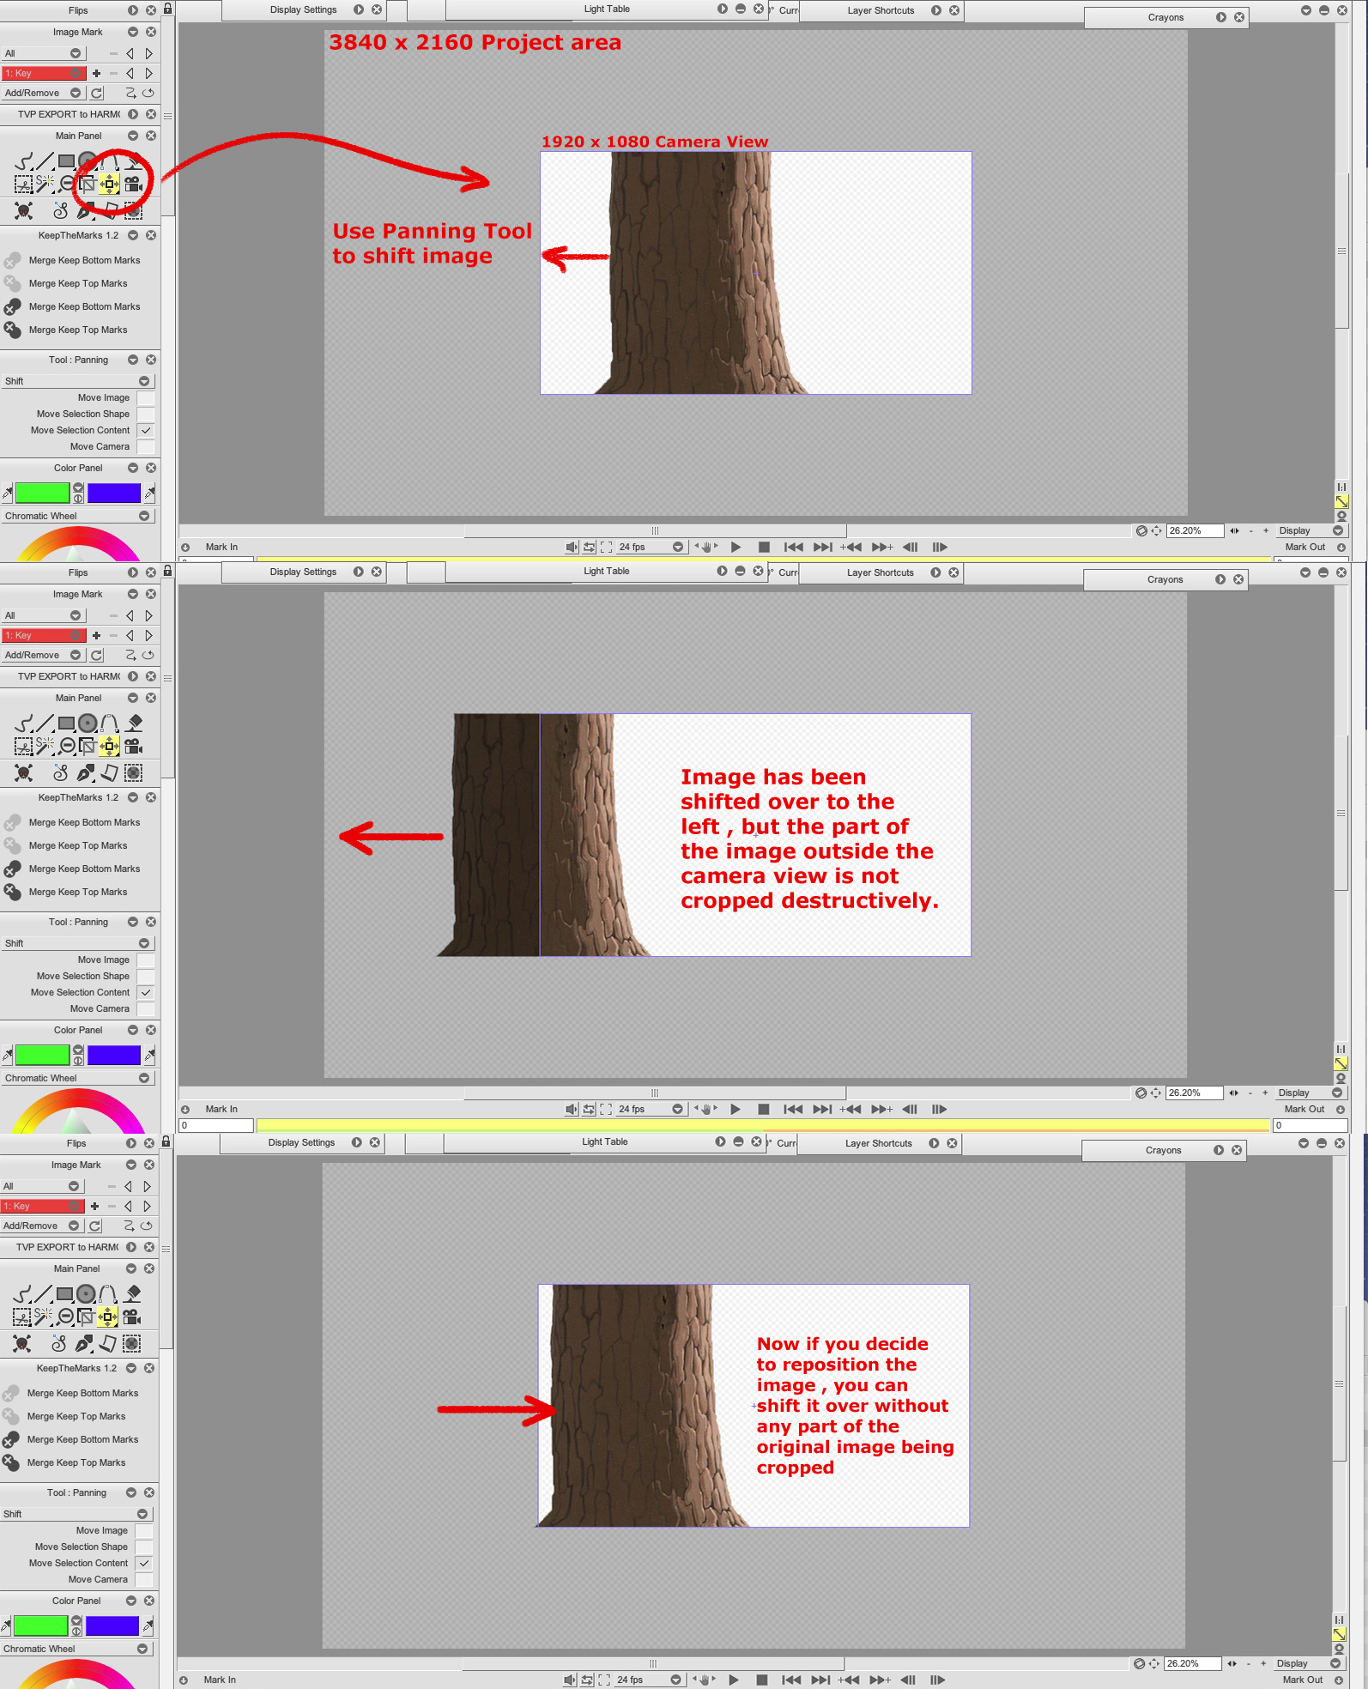Enable Move Camera checkbox in middle screenshot
Viewport: 1368px width, 1689px height.
click(x=147, y=1008)
